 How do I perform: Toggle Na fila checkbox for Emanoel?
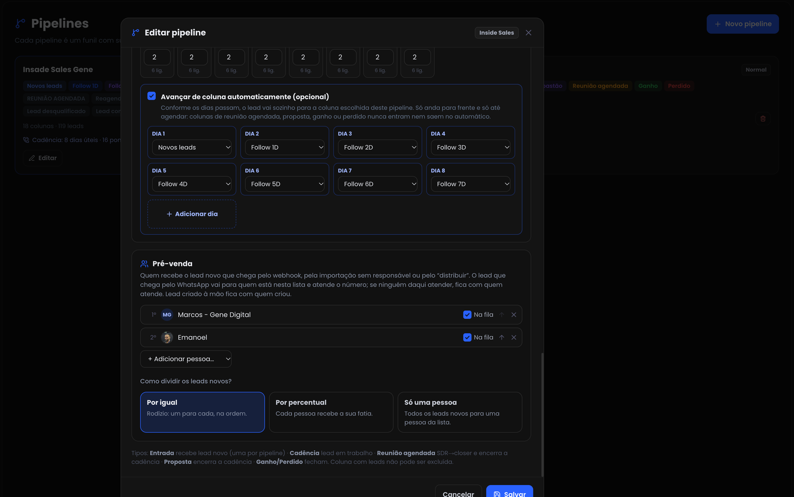pyautogui.click(x=467, y=337)
